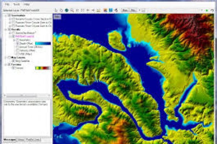This screenshot has width=217, height=144.
Task: Toggle the Depth (Max) layer checkbox
Action: pyautogui.click(x=17, y=43)
